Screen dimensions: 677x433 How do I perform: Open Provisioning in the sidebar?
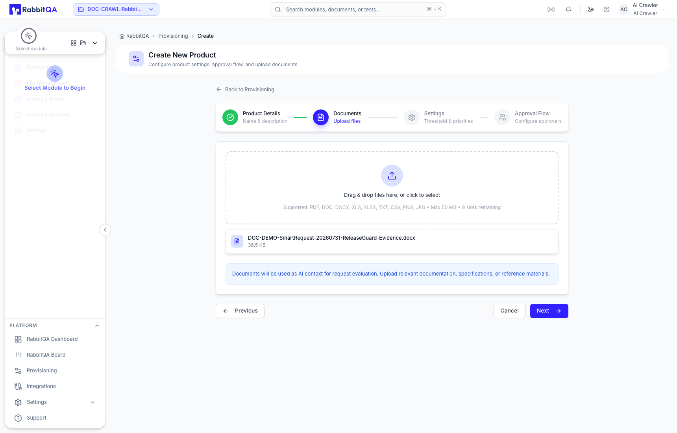tap(55, 370)
